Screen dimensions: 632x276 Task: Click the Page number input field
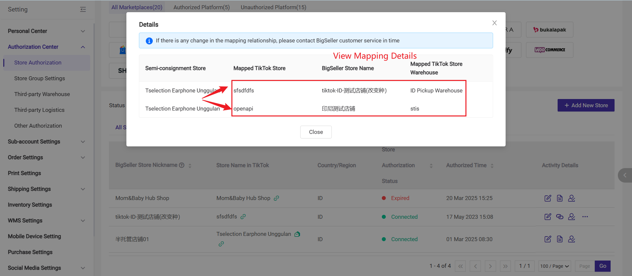pyautogui.click(x=585, y=266)
